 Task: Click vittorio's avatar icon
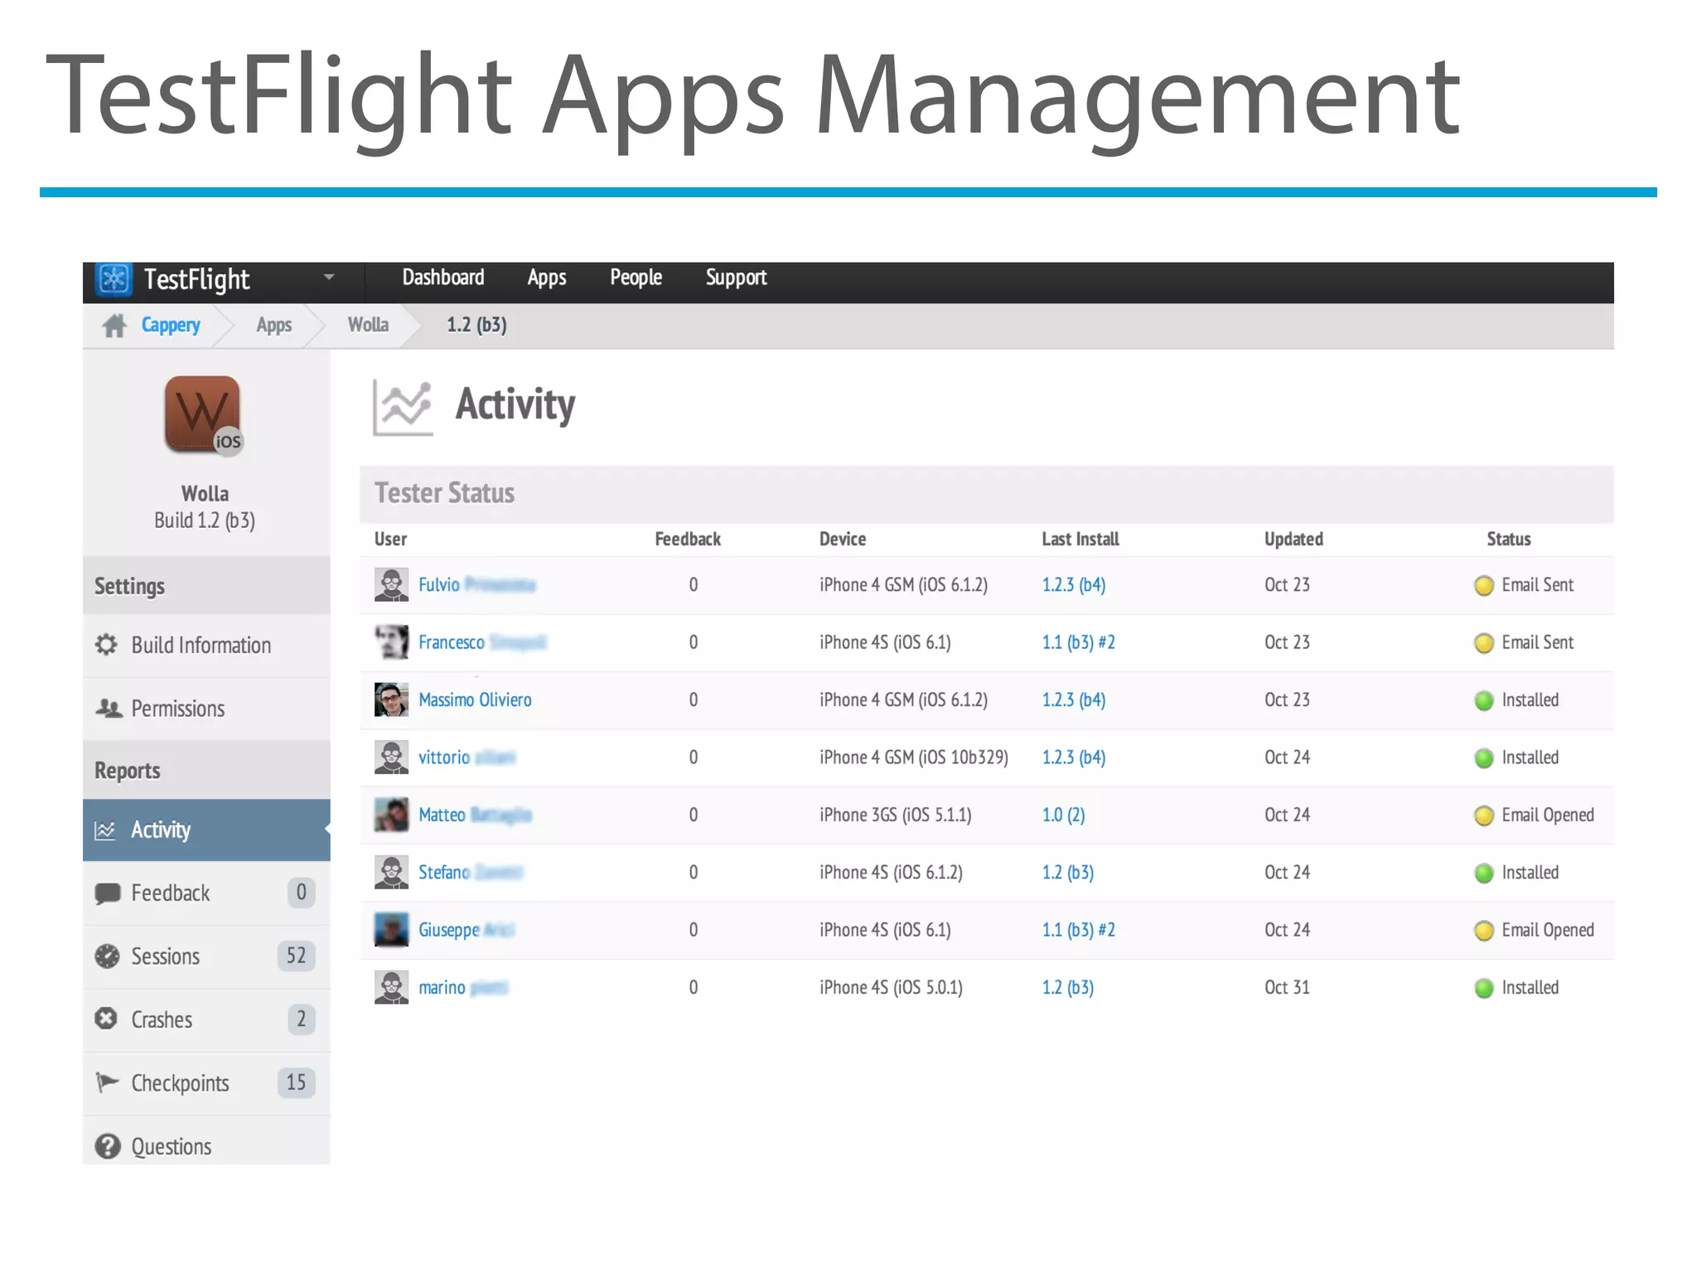(391, 758)
